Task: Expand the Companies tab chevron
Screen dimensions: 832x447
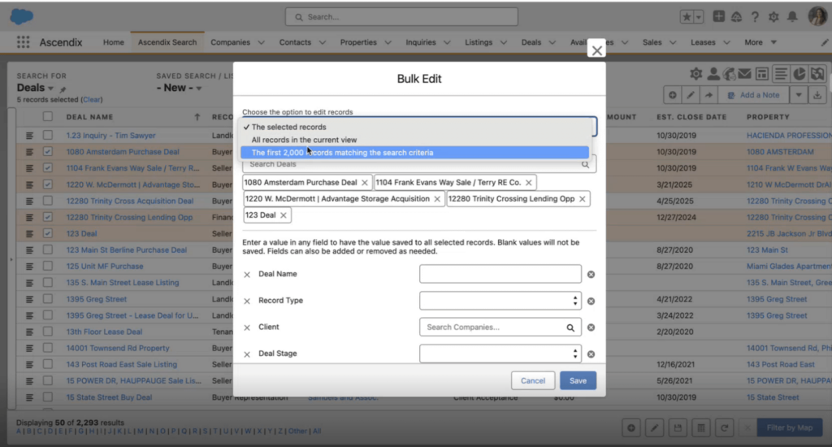Action: click(261, 42)
